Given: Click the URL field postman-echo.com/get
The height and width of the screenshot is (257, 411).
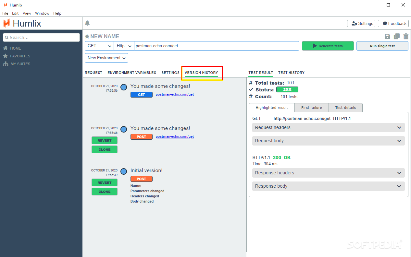Looking at the screenshot, I should coord(217,46).
